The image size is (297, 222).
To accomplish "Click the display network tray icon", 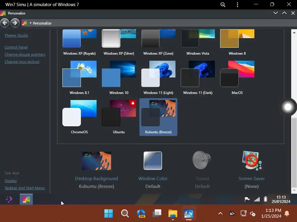I will (243, 214).
